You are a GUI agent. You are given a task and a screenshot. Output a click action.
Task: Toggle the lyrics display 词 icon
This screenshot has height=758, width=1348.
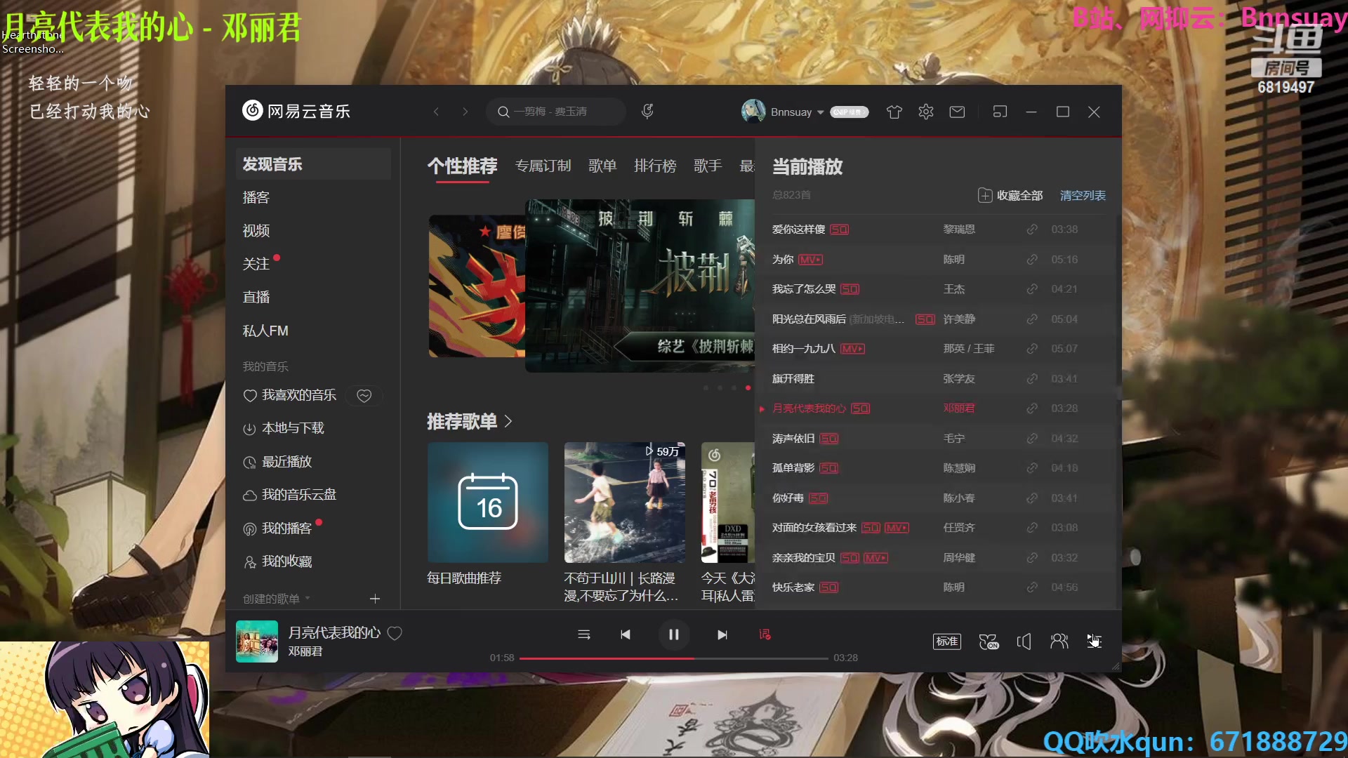765,634
